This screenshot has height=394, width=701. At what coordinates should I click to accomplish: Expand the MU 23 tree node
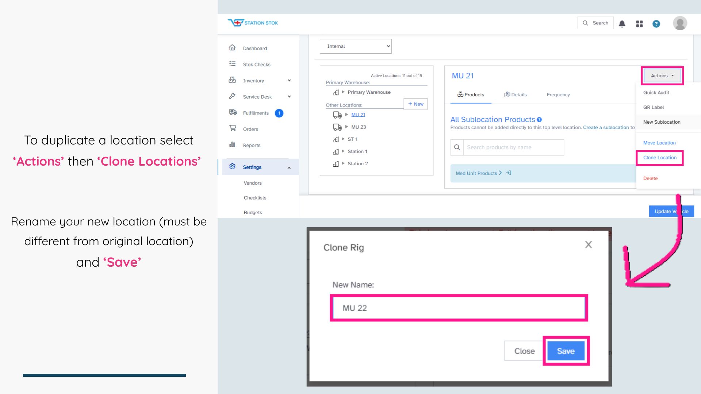[x=346, y=127]
